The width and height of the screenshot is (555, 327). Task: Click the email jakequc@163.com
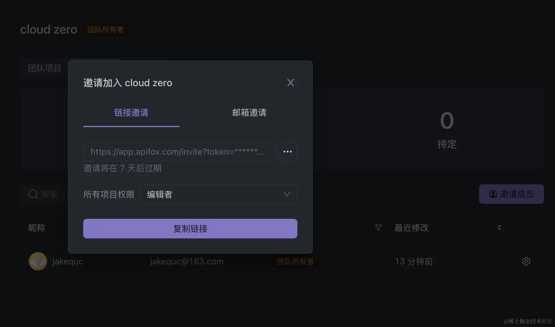click(187, 261)
